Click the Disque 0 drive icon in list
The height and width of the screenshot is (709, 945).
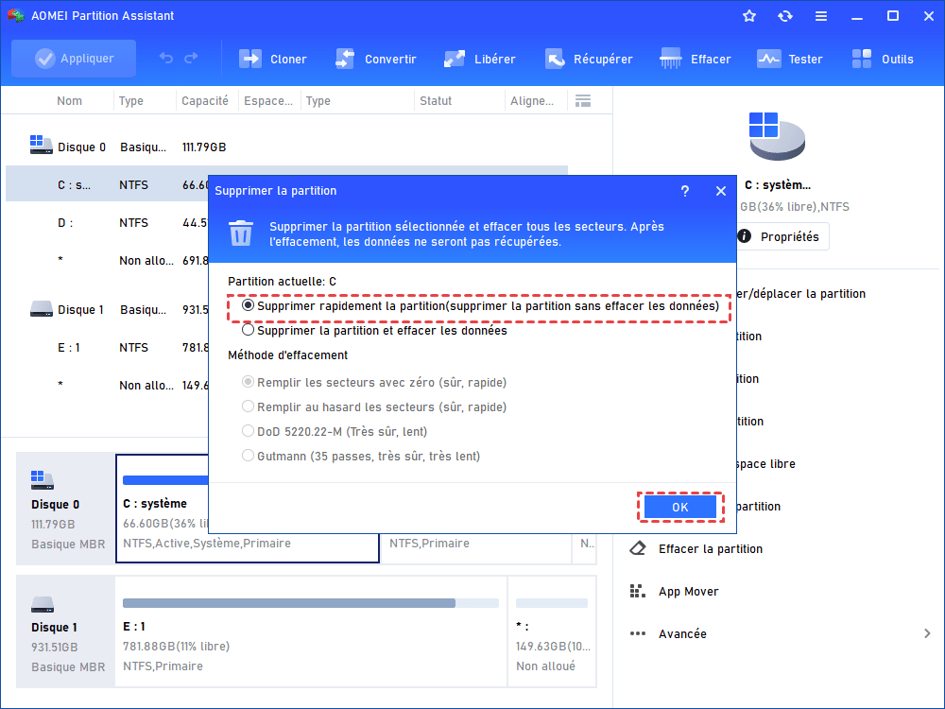click(x=41, y=145)
